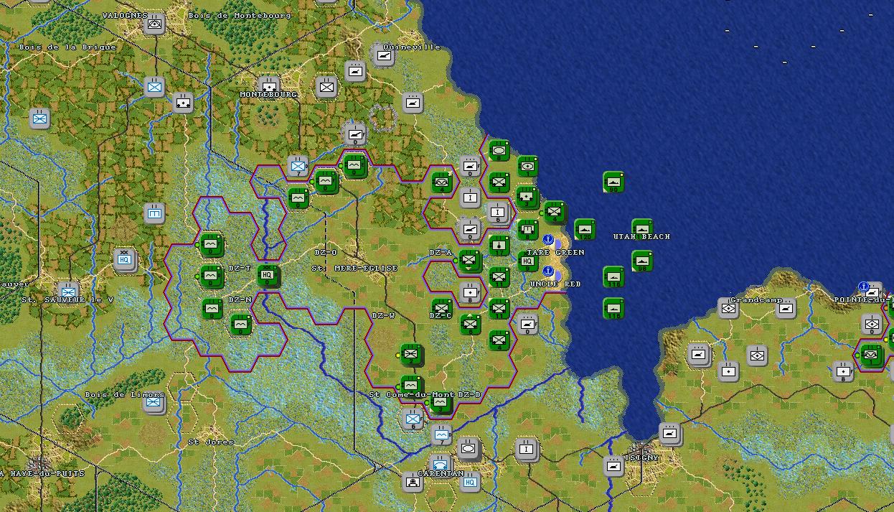The height and width of the screenshot is (512, 894).
Task: Select the German armored unit at Valognes
Action: [154, 24]
